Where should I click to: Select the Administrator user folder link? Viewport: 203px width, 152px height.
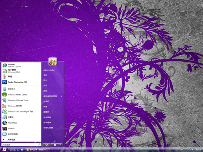tap(49, 70)
